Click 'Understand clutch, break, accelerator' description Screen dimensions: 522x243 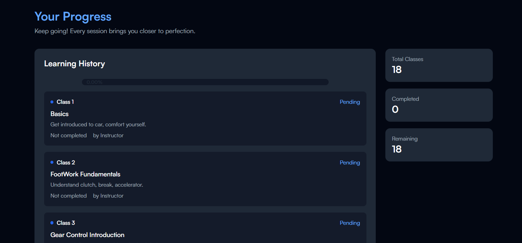97,185
